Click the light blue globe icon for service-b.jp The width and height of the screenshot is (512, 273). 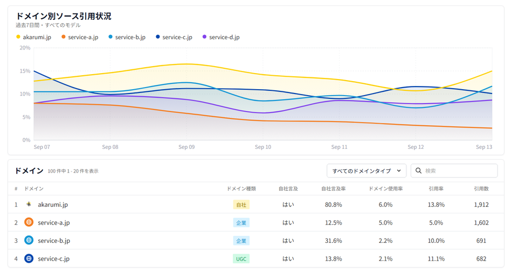(29, 240)
